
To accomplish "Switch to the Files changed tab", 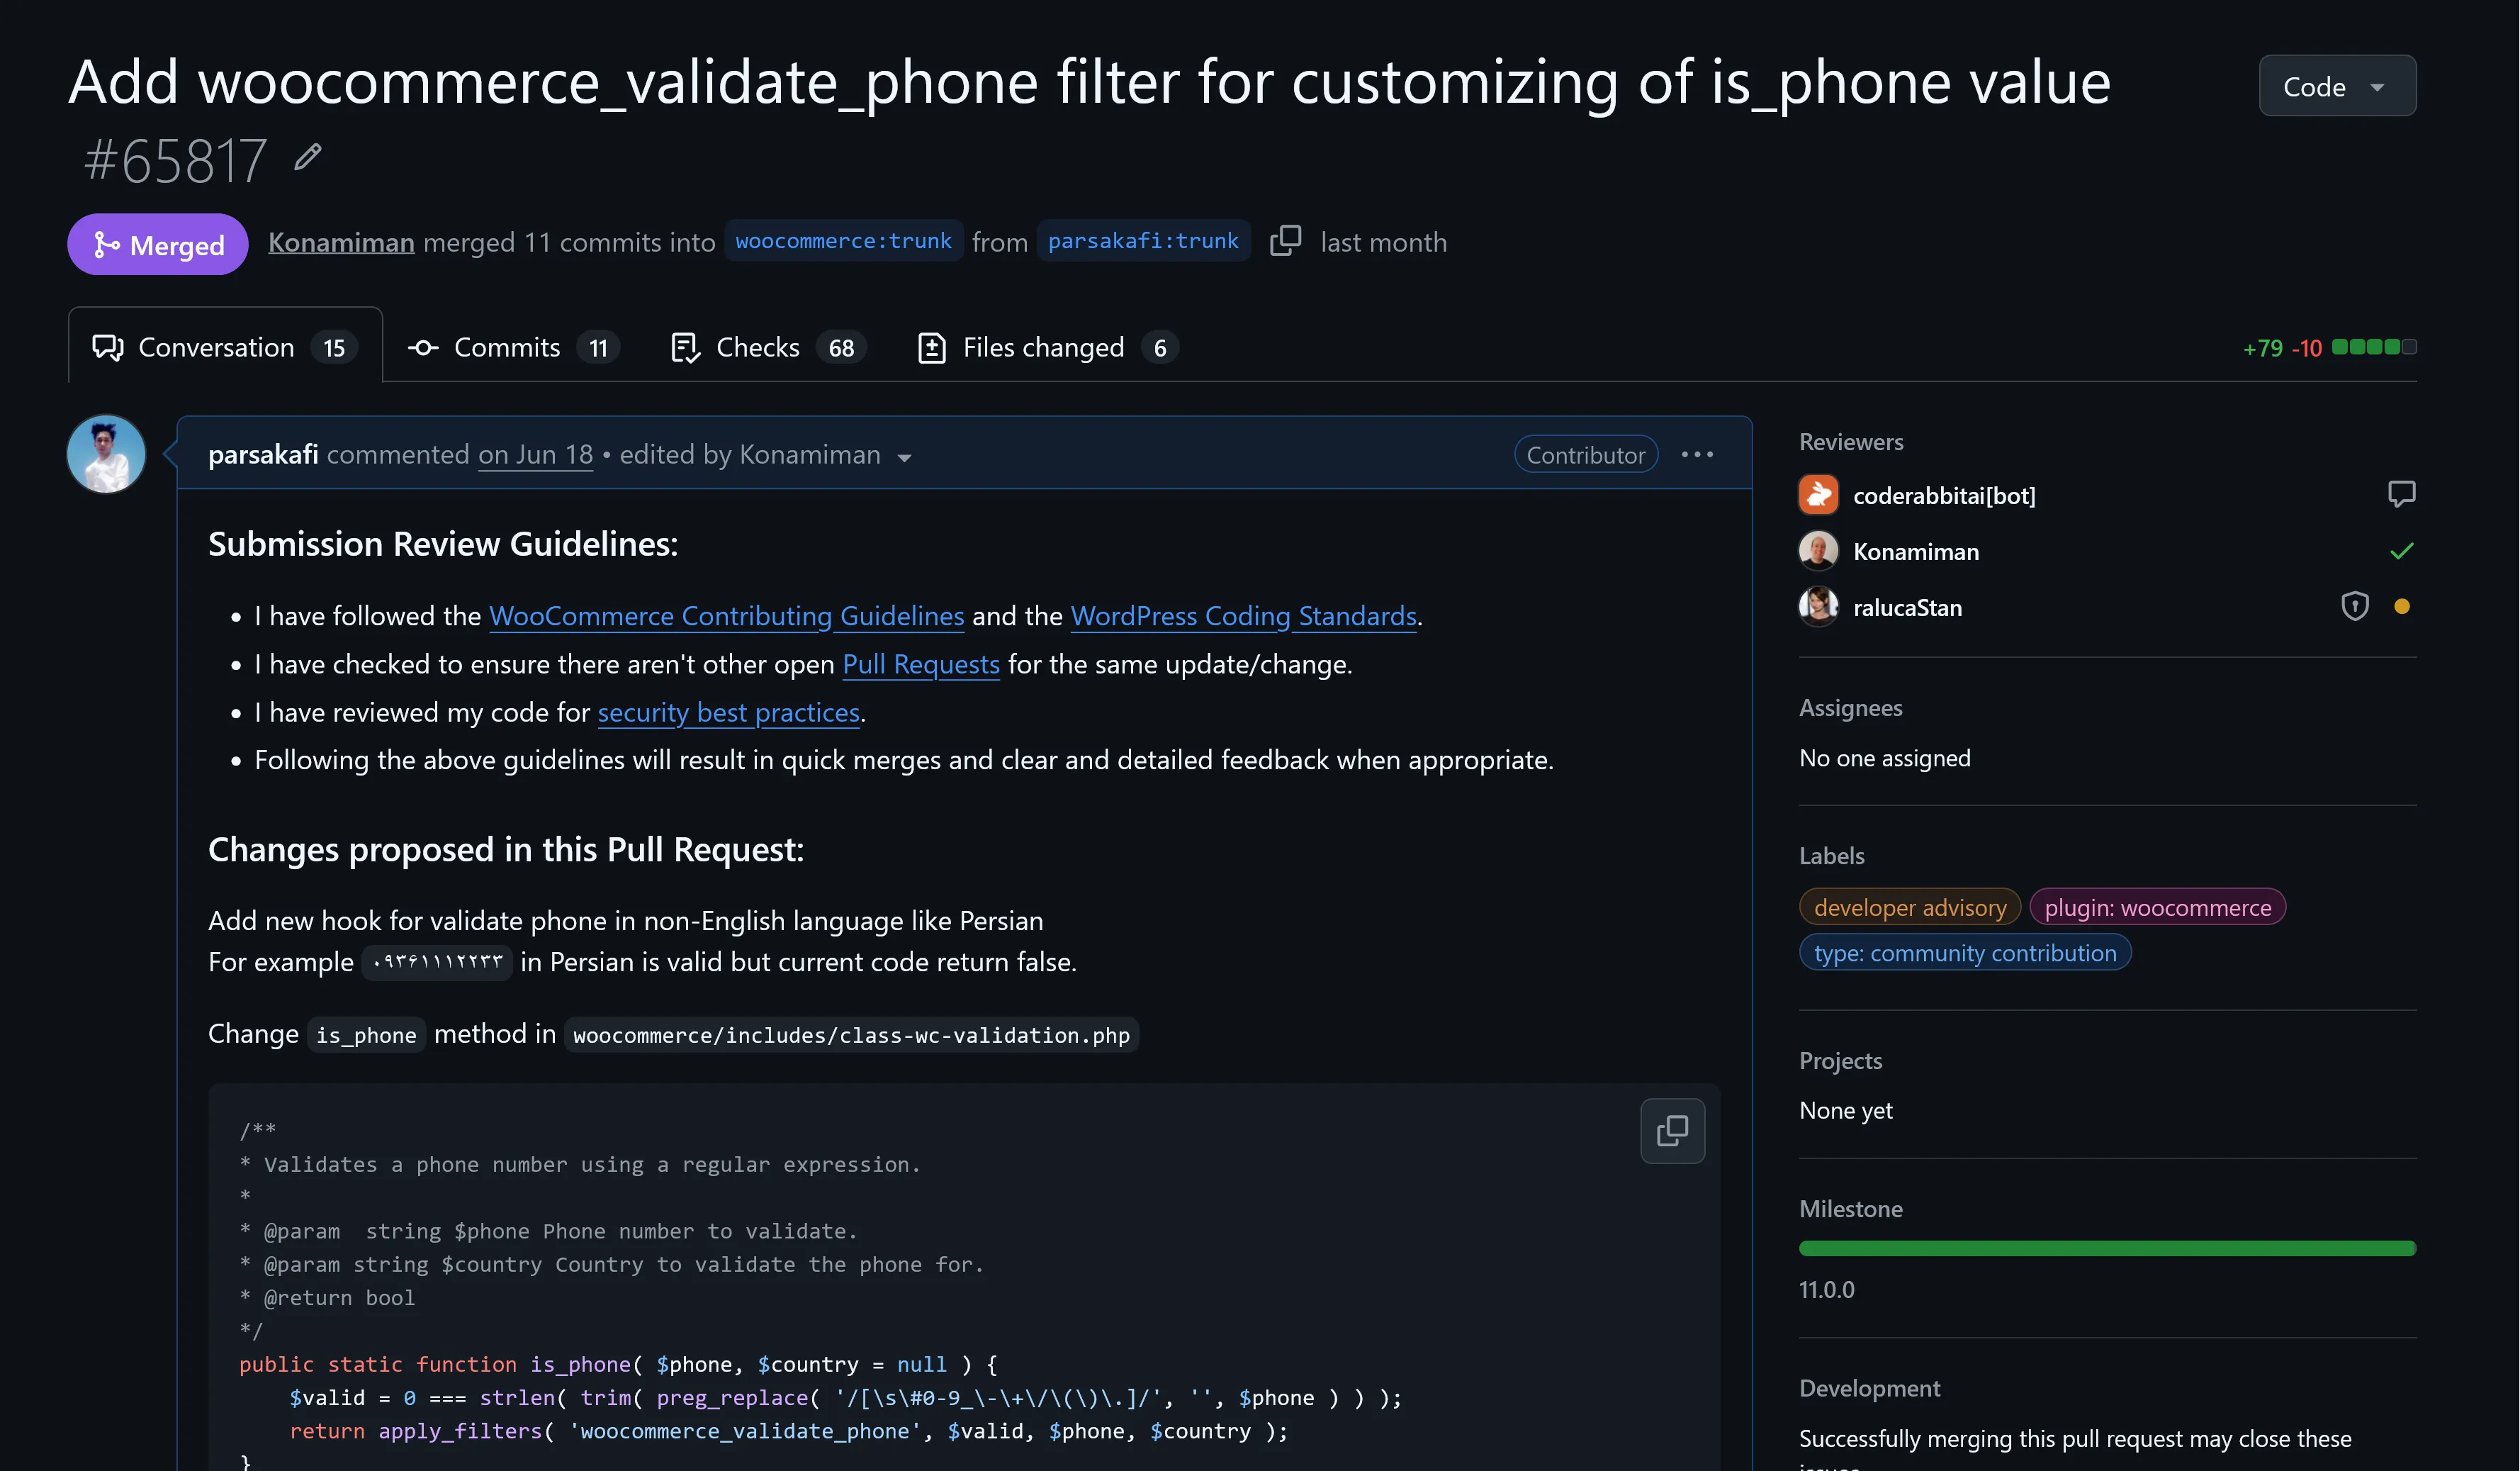I will [x=1047, y=347].
